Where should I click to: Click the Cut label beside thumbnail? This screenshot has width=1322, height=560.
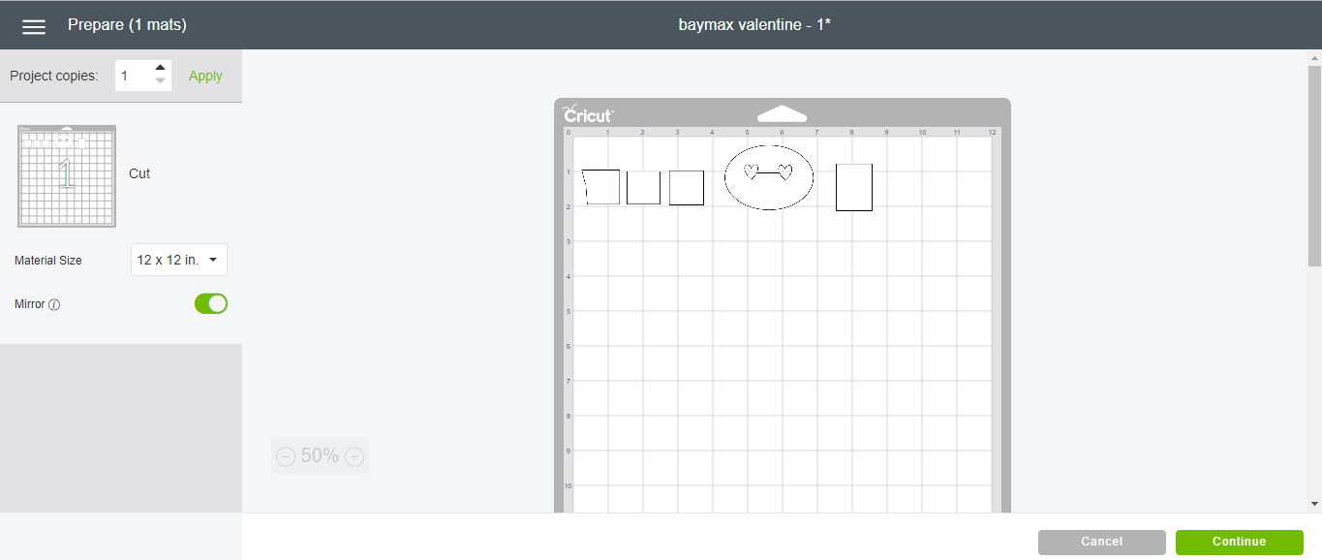tap(139, 173)
